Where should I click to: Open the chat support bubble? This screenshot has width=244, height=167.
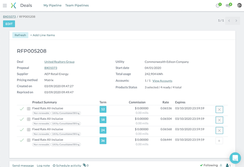click(235, 158)
